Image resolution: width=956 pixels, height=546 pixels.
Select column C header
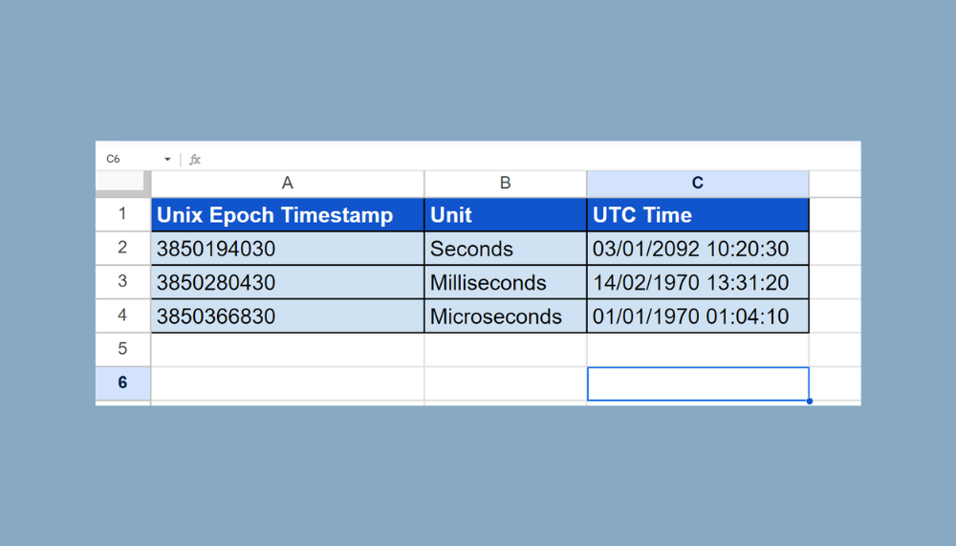pos(697,183)
